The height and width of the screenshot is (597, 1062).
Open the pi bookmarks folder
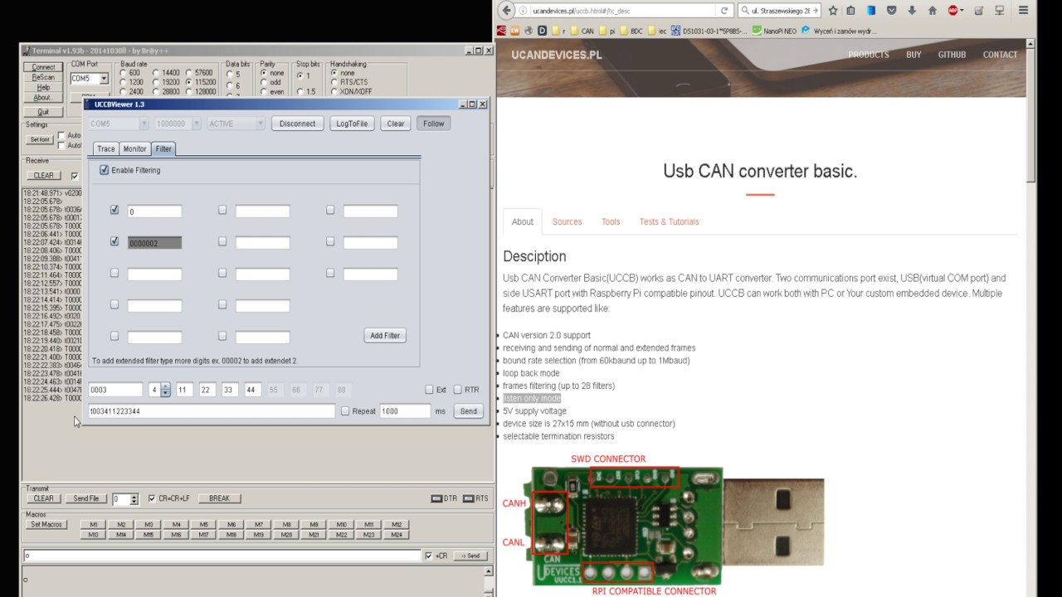click(x=607, y=31)
